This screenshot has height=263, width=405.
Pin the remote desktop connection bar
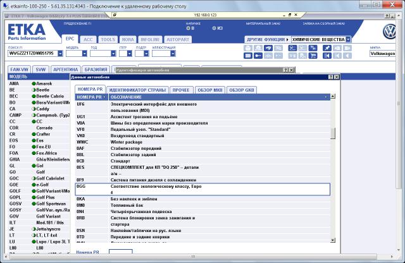115,15
